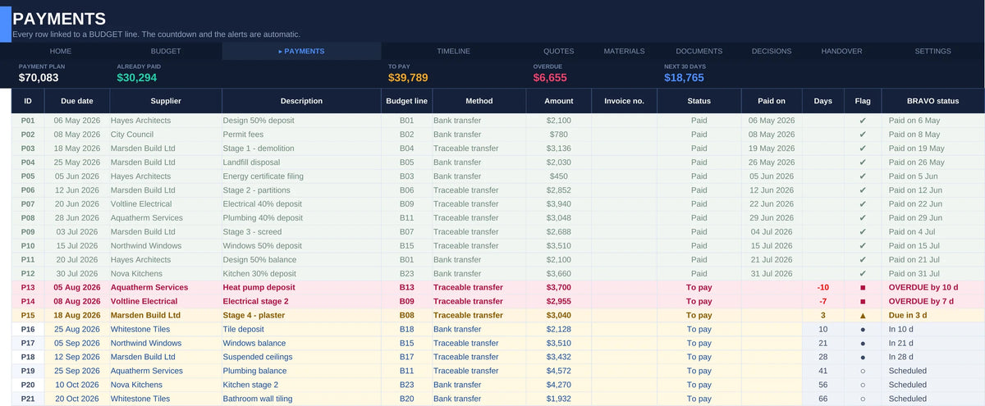Select the Invoice no. column header
Screen dimensions: 985x406
pos(624,101)
